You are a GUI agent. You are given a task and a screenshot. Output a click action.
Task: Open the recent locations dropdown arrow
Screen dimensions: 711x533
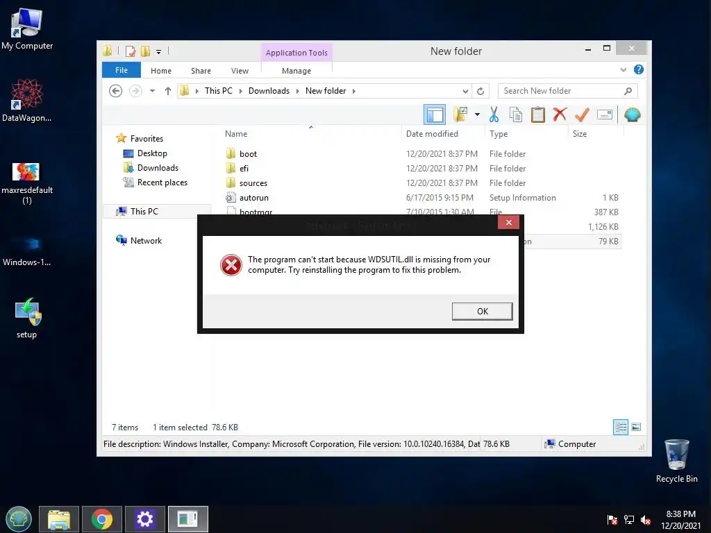[152, 91]
